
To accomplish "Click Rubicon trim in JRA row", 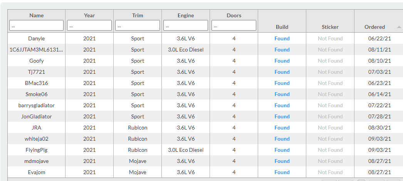I will point(138,128).
